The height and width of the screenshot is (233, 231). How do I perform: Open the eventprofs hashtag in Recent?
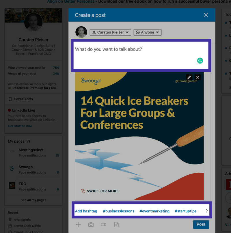tap(23, 219)
